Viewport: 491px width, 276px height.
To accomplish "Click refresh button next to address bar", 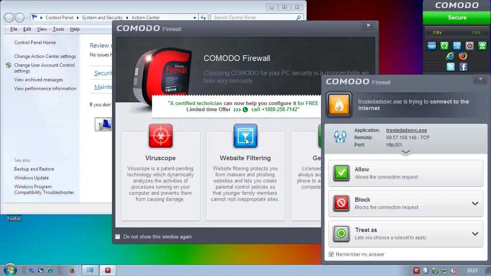I will pos(203,18).
